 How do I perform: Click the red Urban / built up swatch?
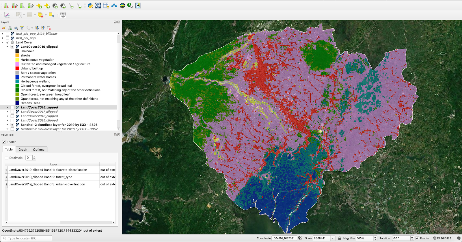[x=17, y=68]
